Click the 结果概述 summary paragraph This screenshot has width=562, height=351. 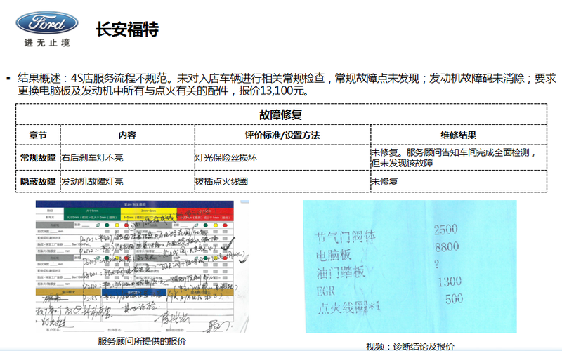(x=287, y=84)
